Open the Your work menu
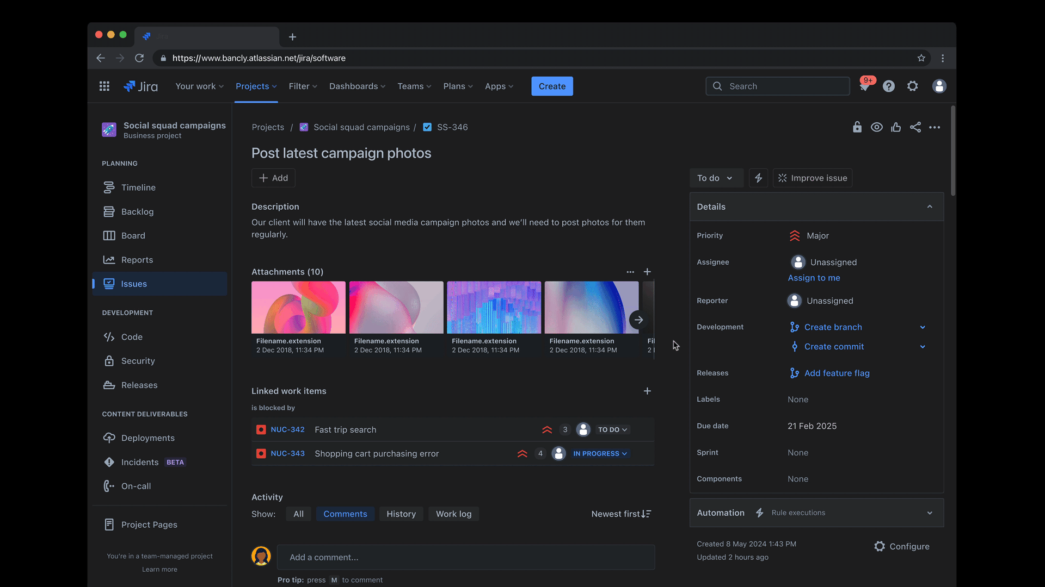 point(199,86)
